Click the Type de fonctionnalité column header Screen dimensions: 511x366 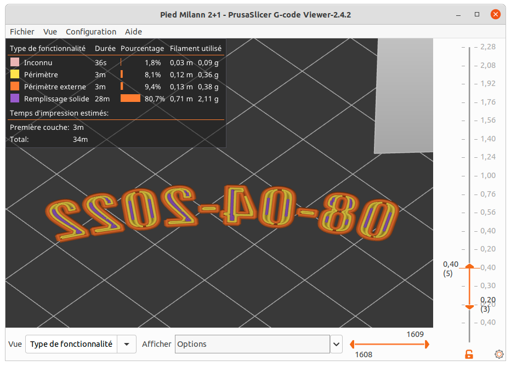[x=48, y=49]
